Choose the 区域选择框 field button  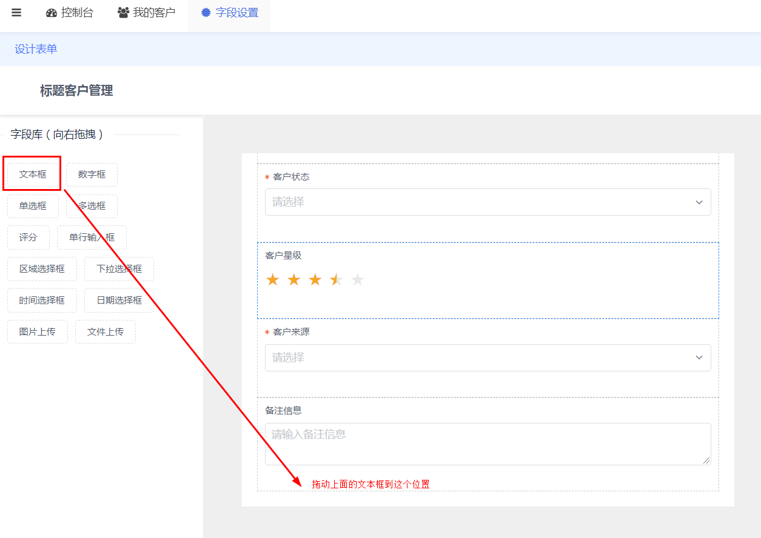coord(42,269)
